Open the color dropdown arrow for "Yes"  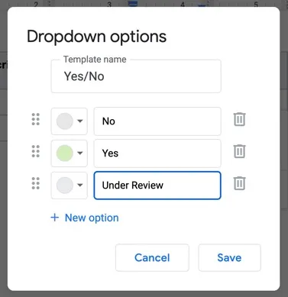click(80, 153)
